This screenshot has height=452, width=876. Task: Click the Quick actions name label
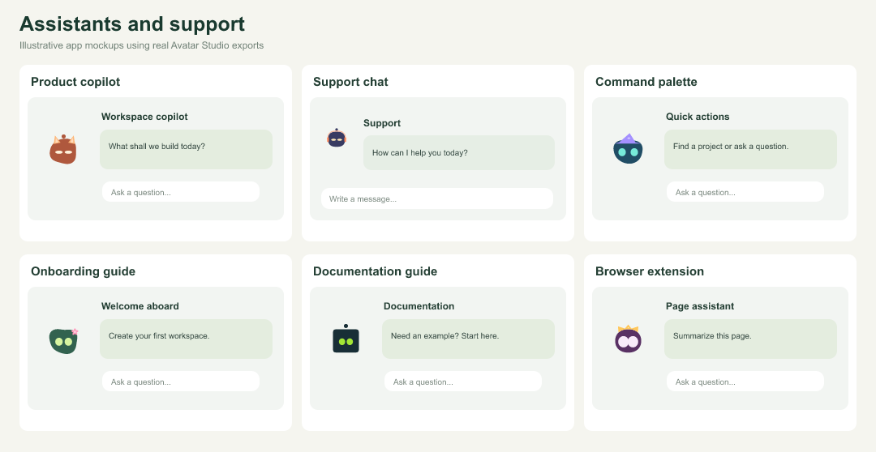coord(698,117)
